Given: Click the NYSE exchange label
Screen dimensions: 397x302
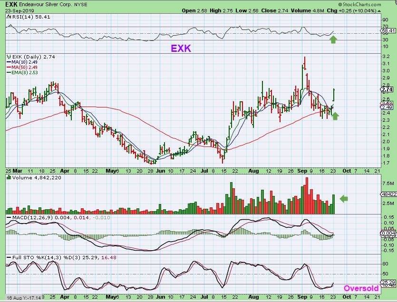Looking at the screenshot, I should 81,5.
